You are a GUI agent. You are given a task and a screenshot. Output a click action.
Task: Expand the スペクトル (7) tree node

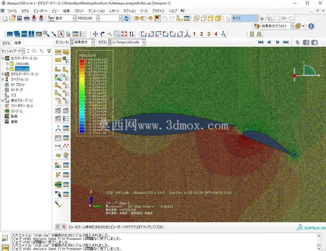click(x=3, y=79)
